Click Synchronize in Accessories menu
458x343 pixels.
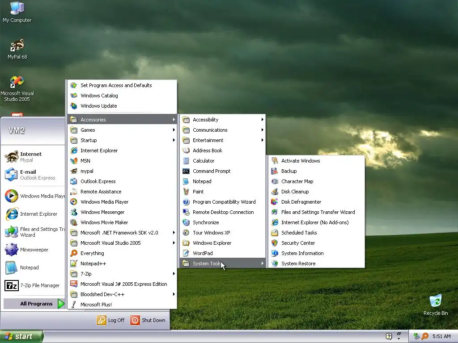(x=223, y=222)
